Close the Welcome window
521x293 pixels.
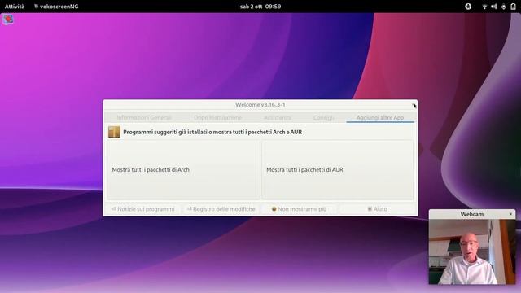point(414,105)
